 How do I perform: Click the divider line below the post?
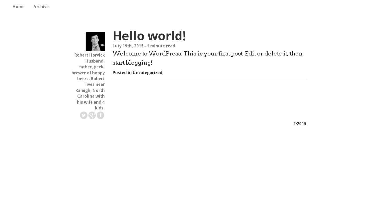[x=209, y=78]
